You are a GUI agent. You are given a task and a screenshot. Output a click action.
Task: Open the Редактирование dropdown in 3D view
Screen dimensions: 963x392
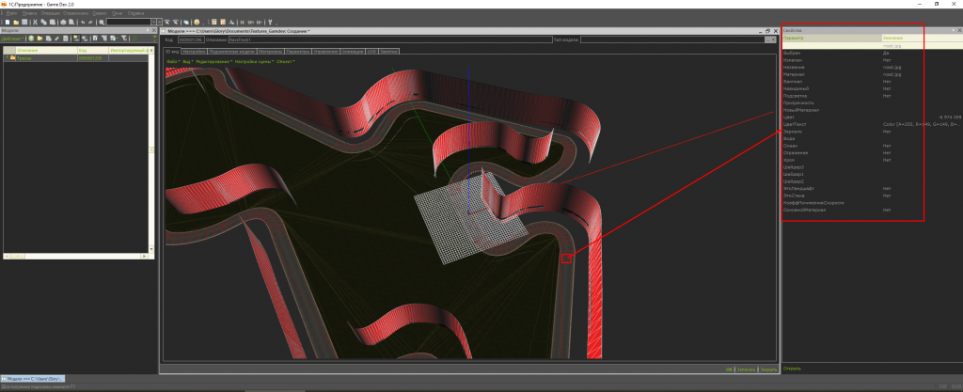(214, 61)
